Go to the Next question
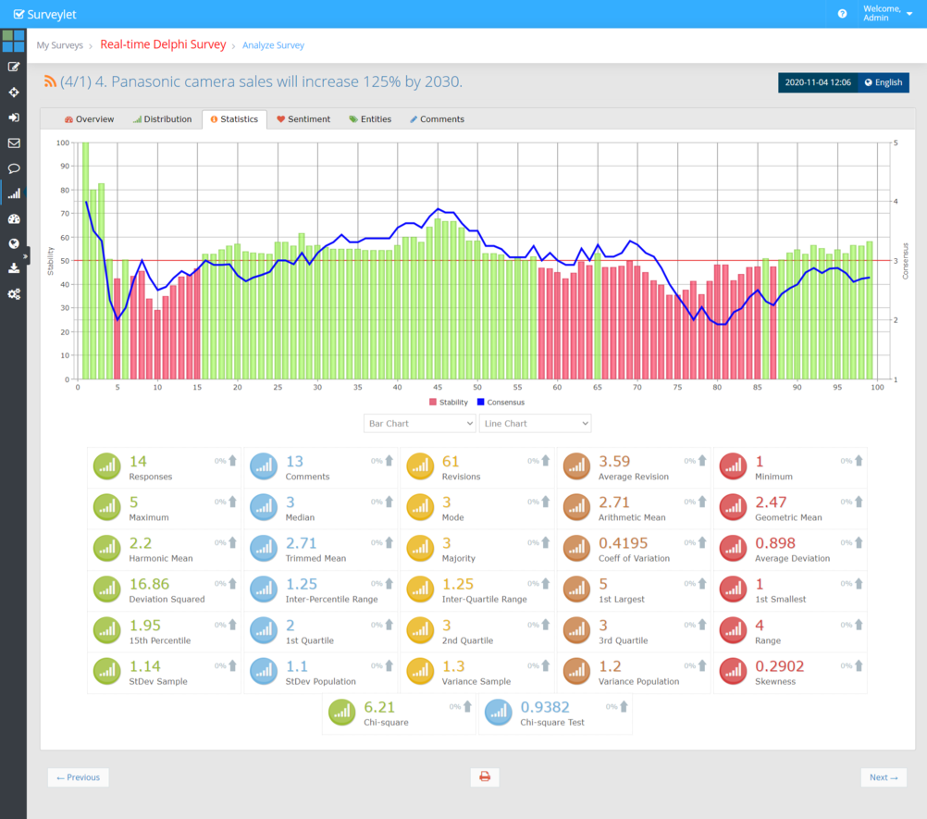Screen dimensions: 927x819 tap(884, 777)
